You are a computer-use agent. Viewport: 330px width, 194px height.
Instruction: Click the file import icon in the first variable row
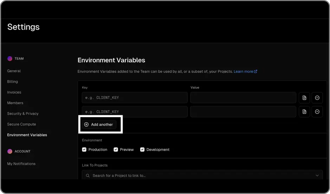click(x=304, y=98)
